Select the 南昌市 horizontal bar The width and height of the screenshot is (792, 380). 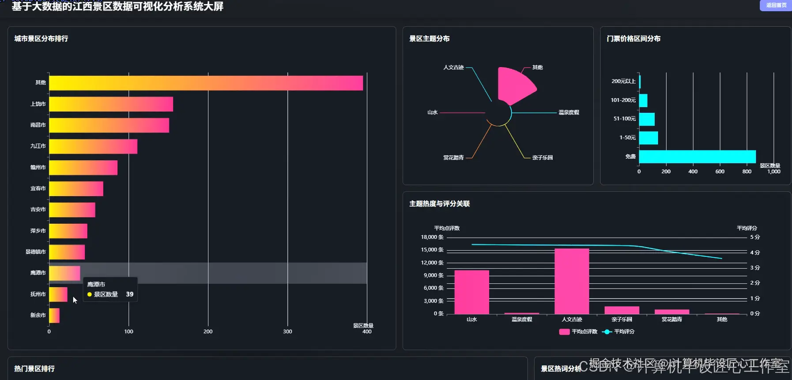point(109,125)
